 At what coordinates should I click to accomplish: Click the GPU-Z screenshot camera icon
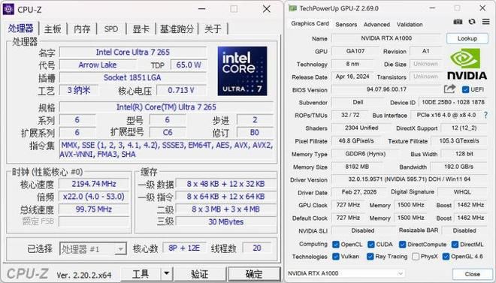click(458, 22)
